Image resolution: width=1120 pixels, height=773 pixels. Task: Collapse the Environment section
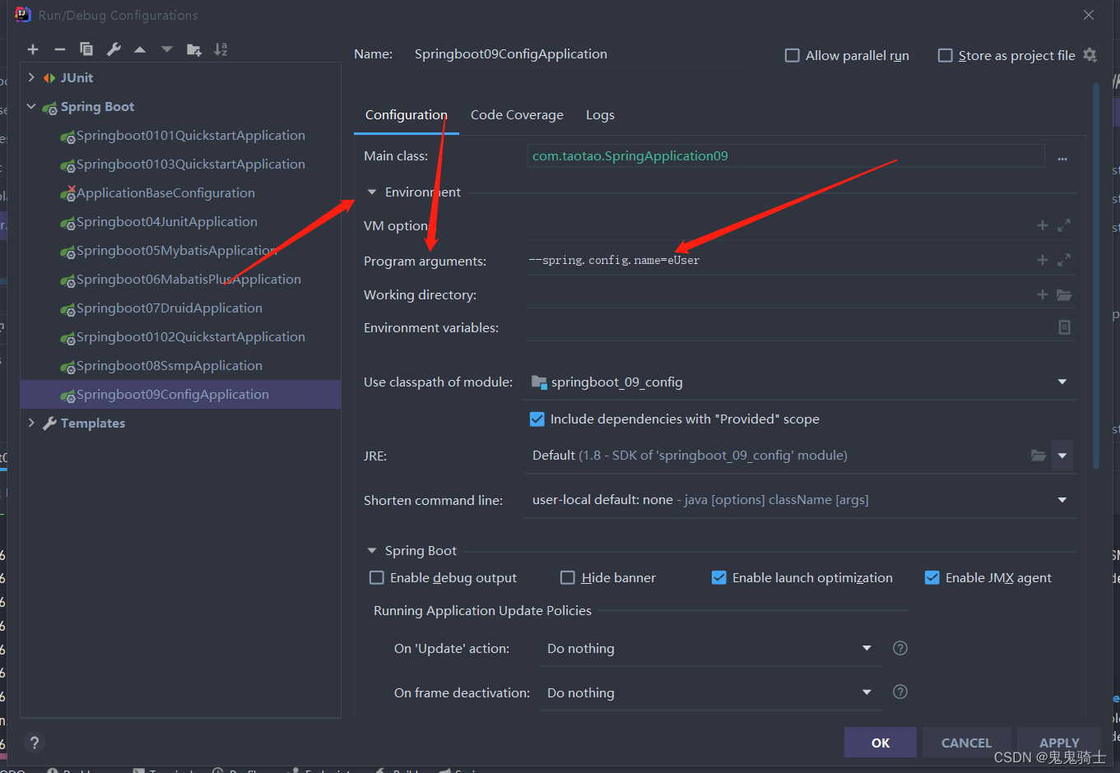[x=372, y=192]
